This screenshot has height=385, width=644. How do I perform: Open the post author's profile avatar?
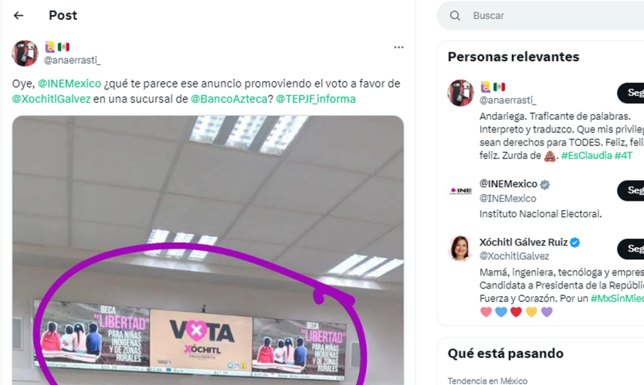[25, 53]
